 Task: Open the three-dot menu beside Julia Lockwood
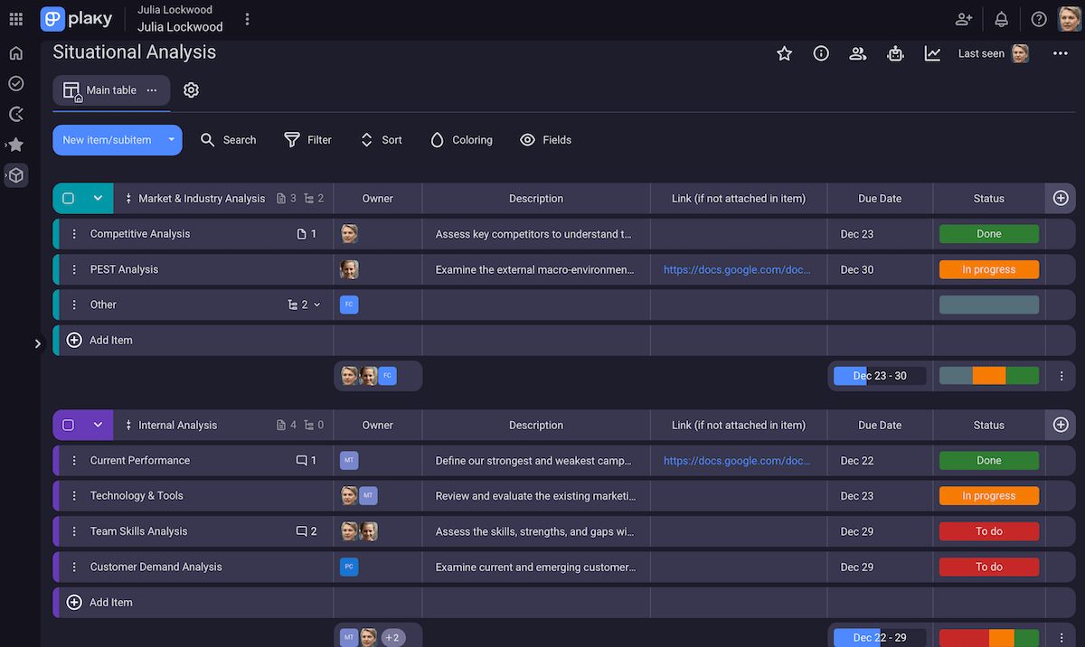247,18
